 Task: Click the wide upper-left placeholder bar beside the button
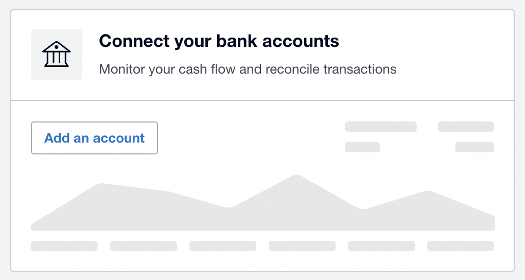(x=380, y=127)
